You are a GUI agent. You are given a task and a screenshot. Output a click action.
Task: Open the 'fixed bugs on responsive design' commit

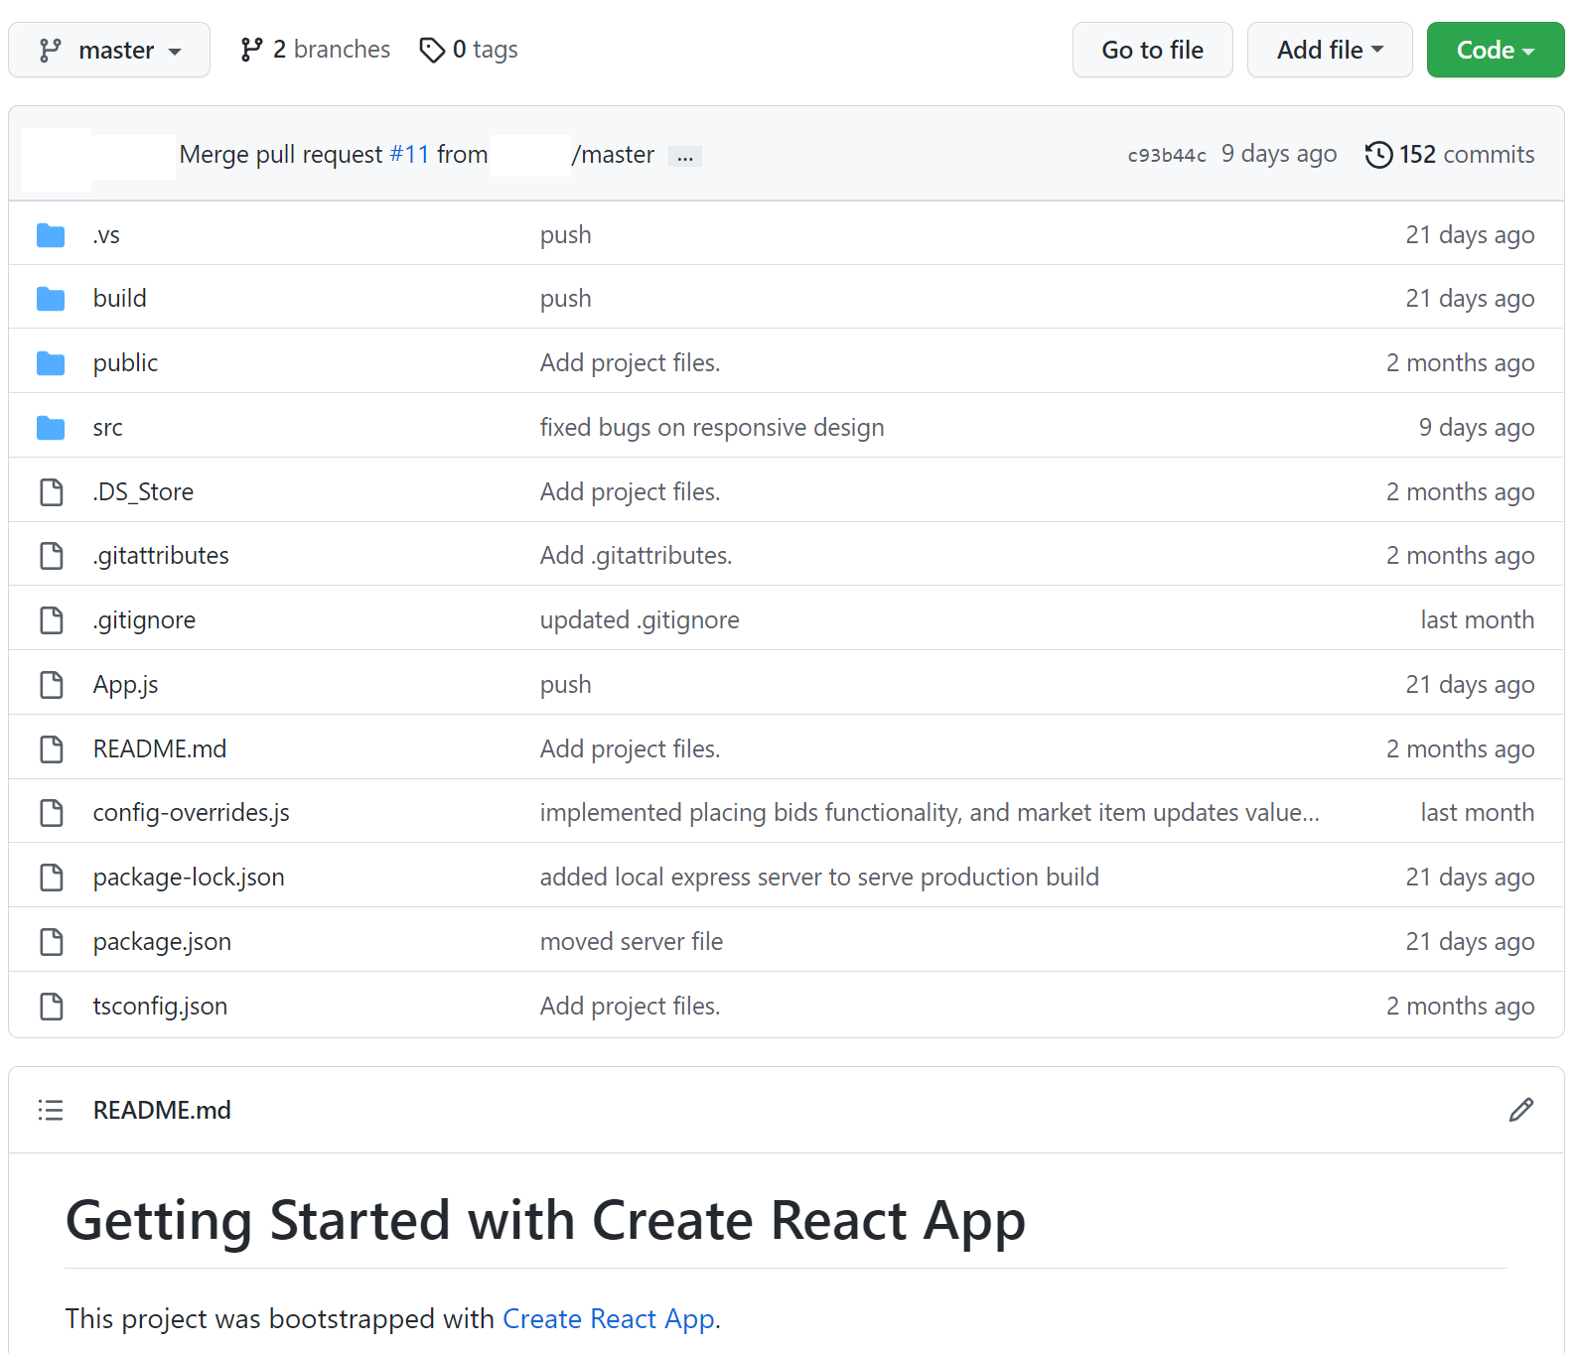[x=711, y=428]
